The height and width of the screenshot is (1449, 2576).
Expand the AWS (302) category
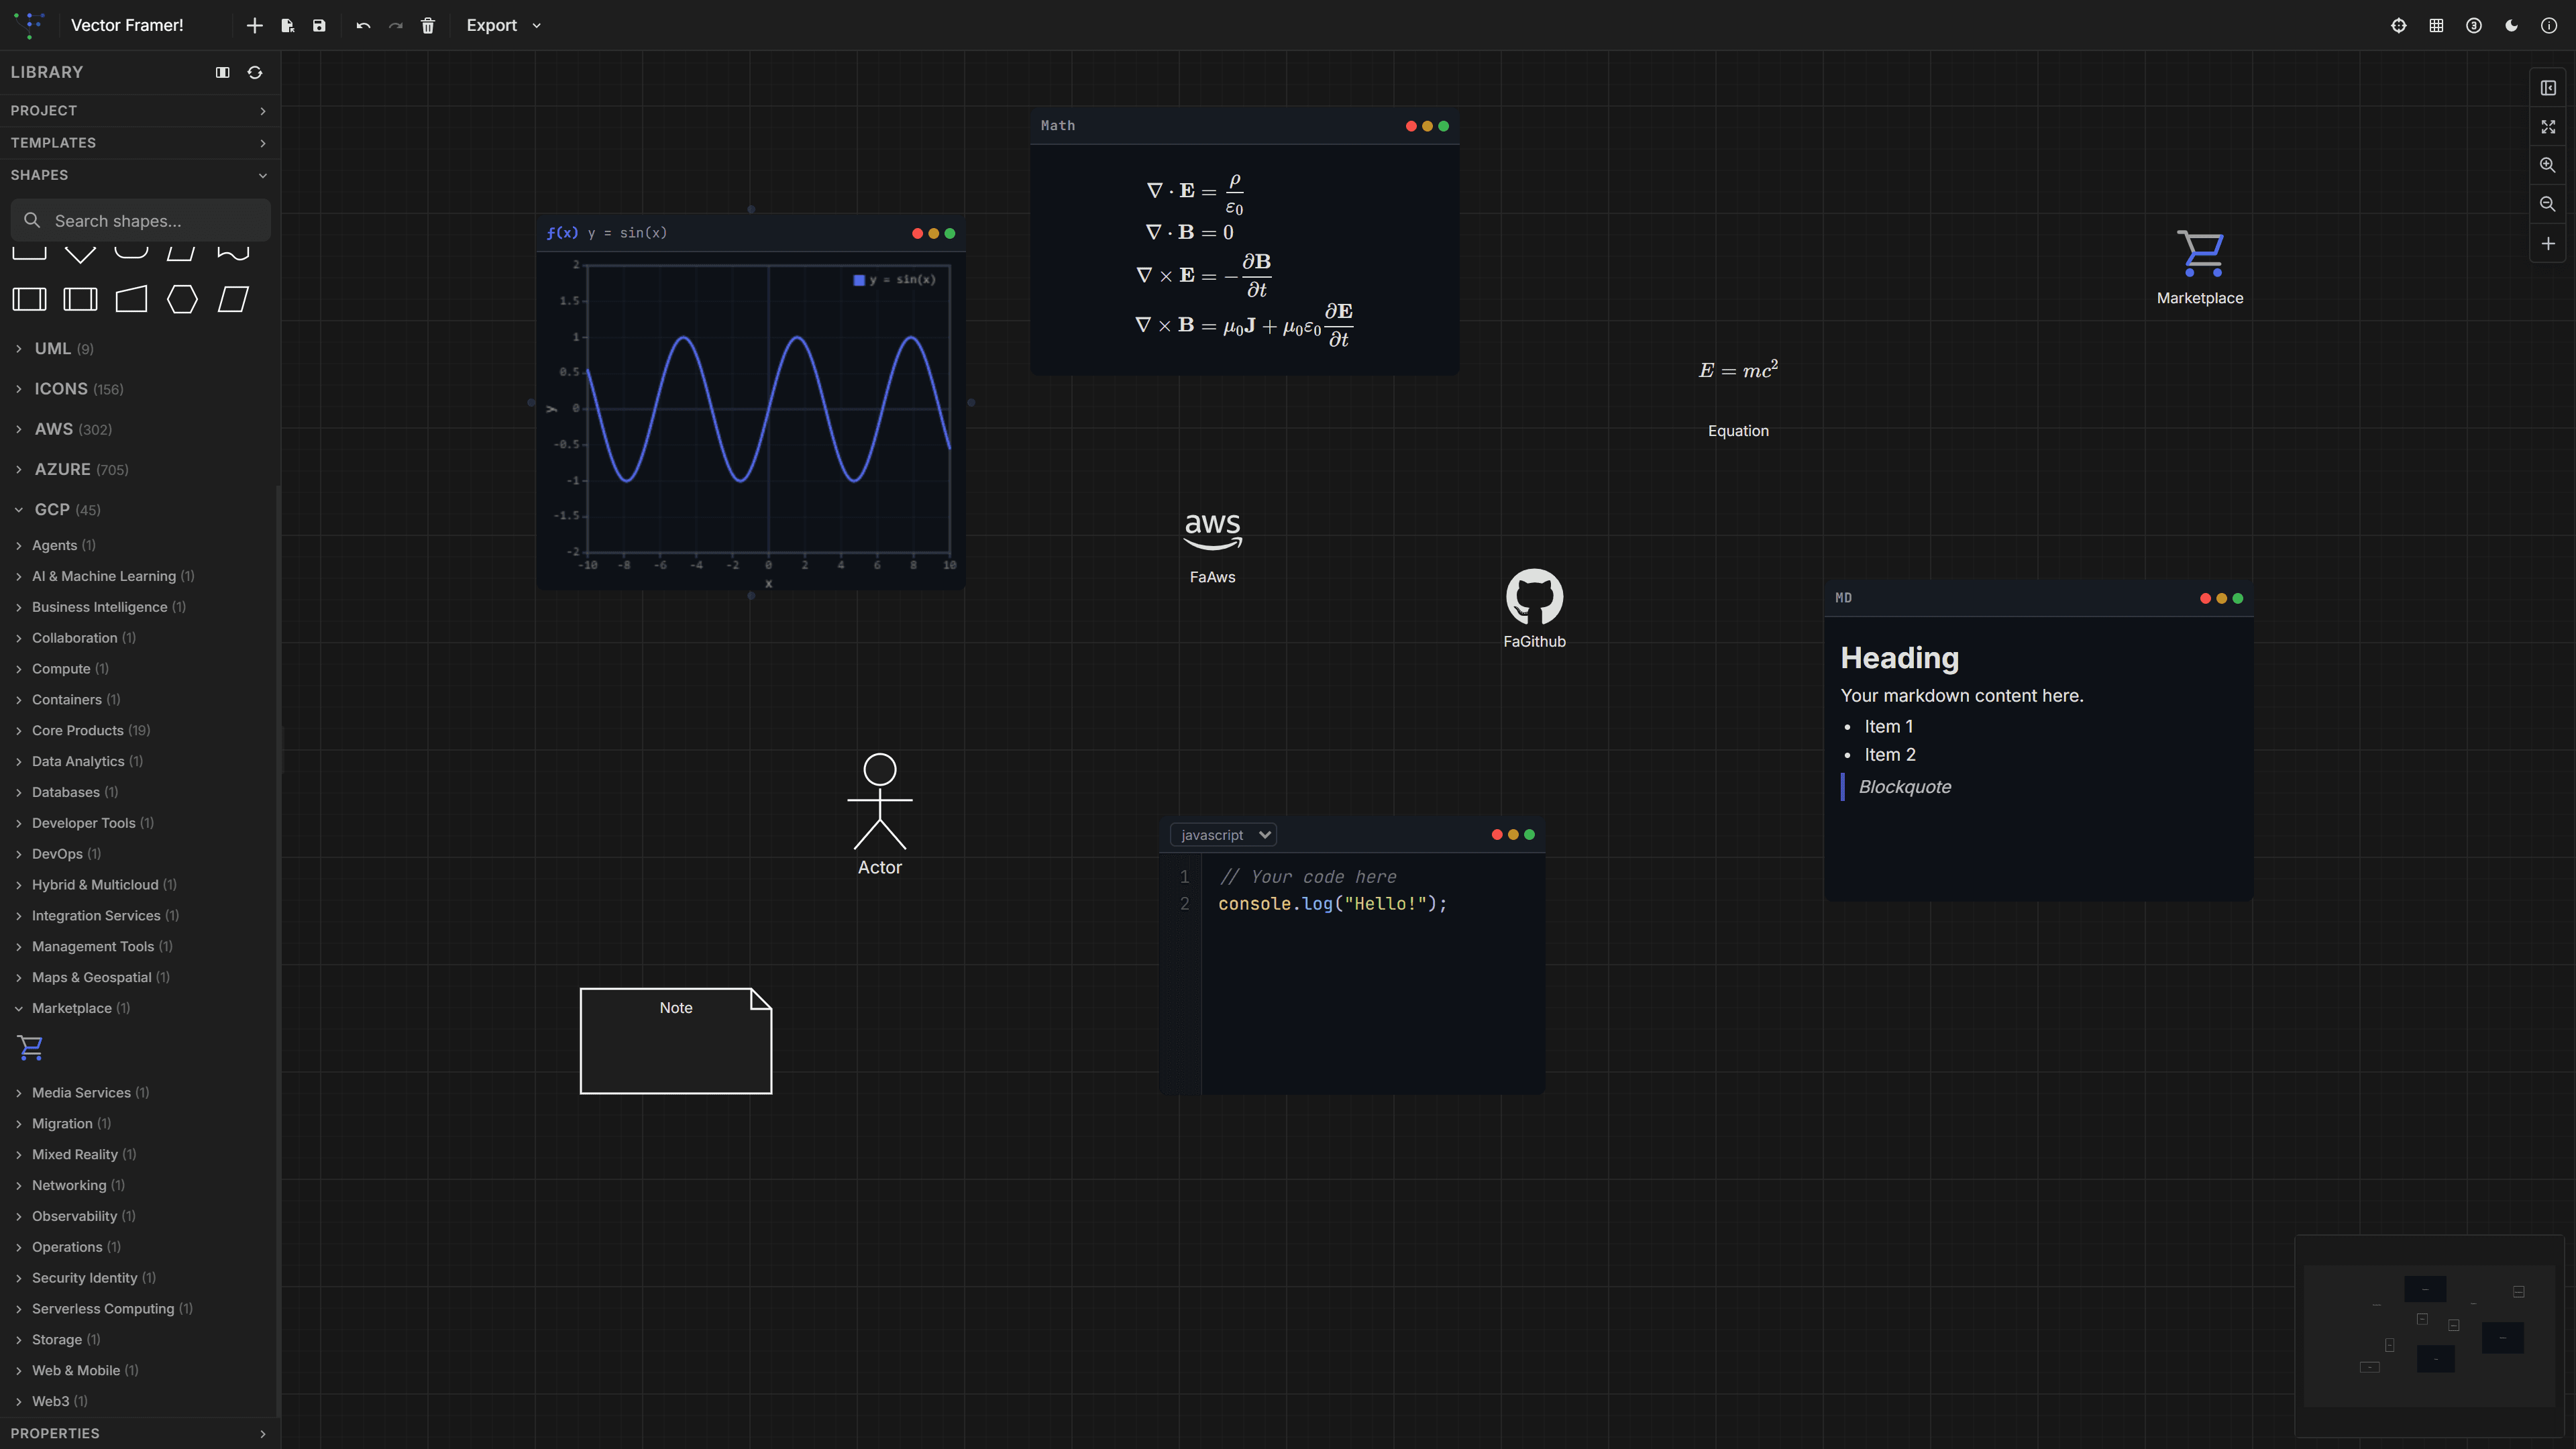click(x=140, y=429)
